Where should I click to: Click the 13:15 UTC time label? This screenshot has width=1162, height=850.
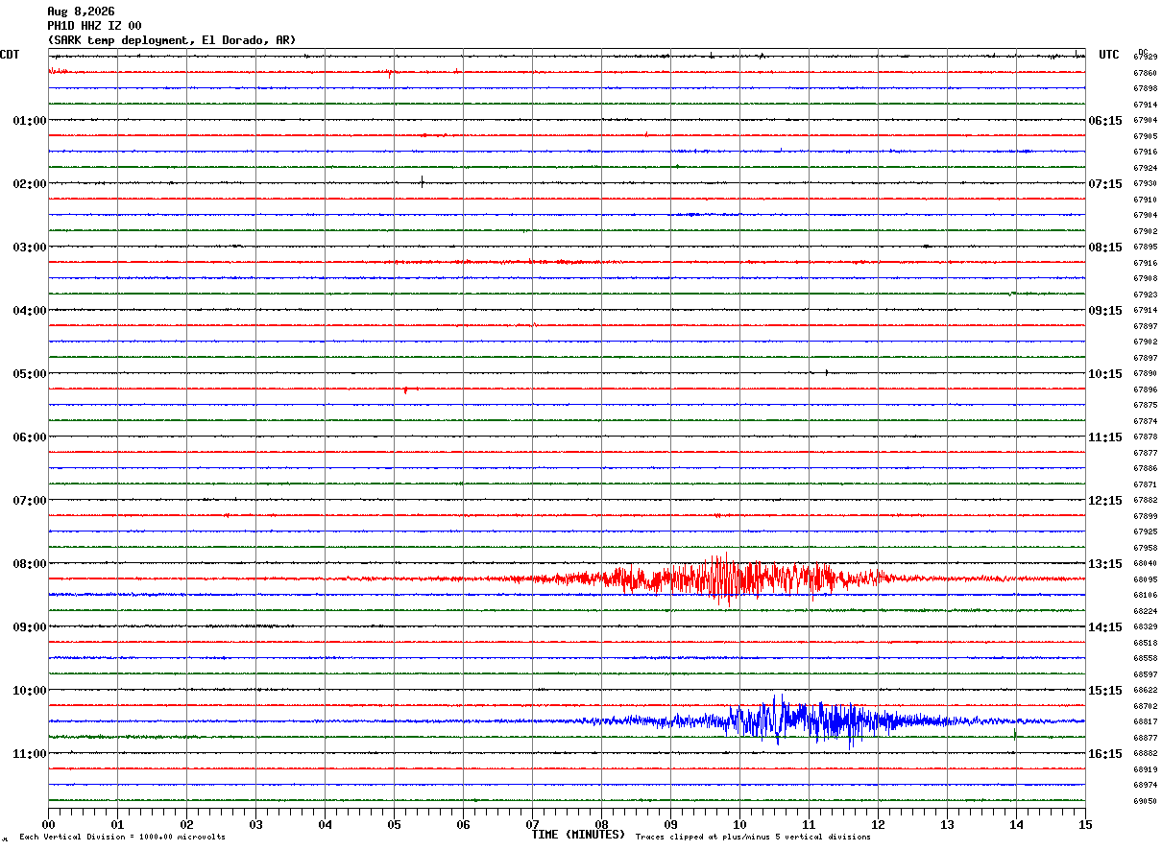point(1105,563)
